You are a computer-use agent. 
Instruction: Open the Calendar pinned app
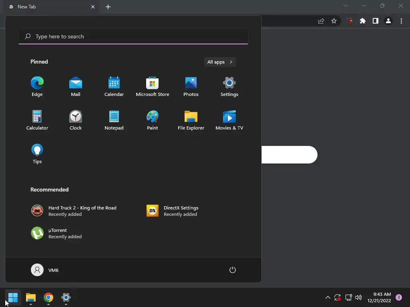(114, 86)
